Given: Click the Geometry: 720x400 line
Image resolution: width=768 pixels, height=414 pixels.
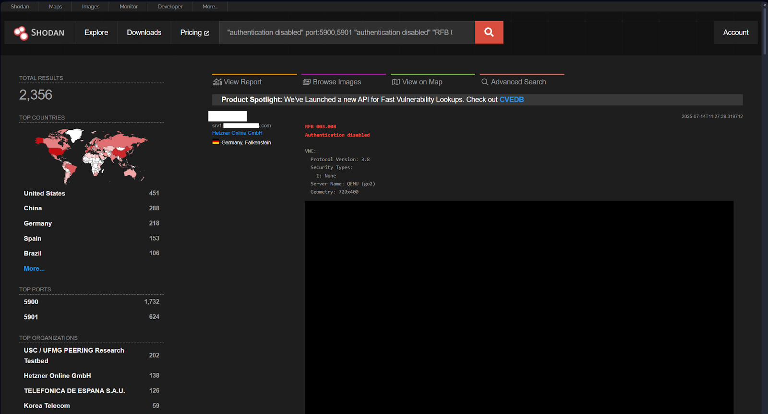Looking at the screenshot, I should coord(334,192).
